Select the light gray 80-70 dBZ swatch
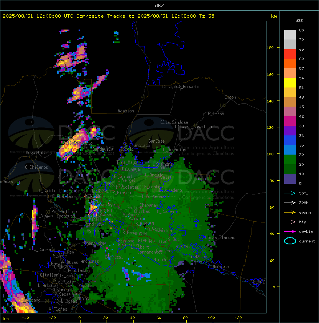This screenshot has height=323, width=319. tap(290, 35)
